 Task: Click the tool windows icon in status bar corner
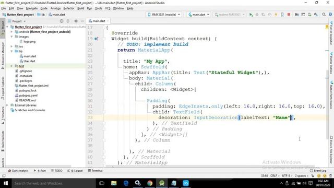click(4, 176)
